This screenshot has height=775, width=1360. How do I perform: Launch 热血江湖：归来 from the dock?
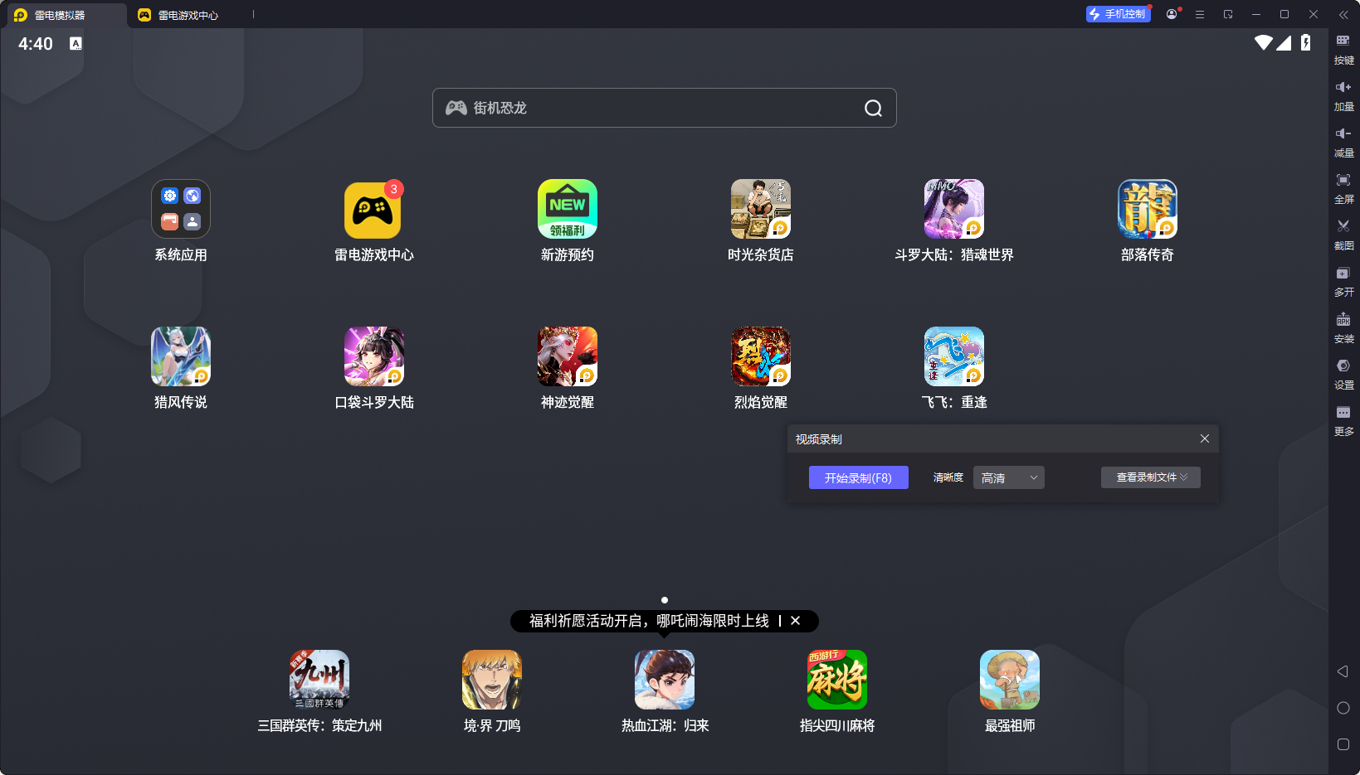[665, 680]
